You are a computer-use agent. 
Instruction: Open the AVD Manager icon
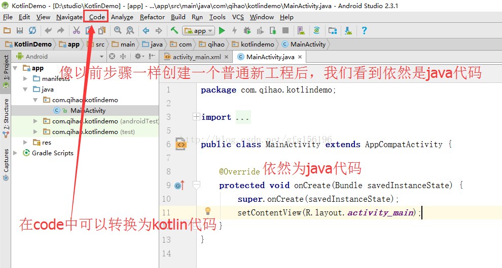[301, 31]
